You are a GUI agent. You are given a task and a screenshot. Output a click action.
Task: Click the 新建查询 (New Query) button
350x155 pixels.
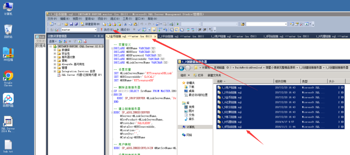click(x=90, y=24)
